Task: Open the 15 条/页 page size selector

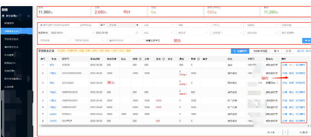Action: click(304, 132)
